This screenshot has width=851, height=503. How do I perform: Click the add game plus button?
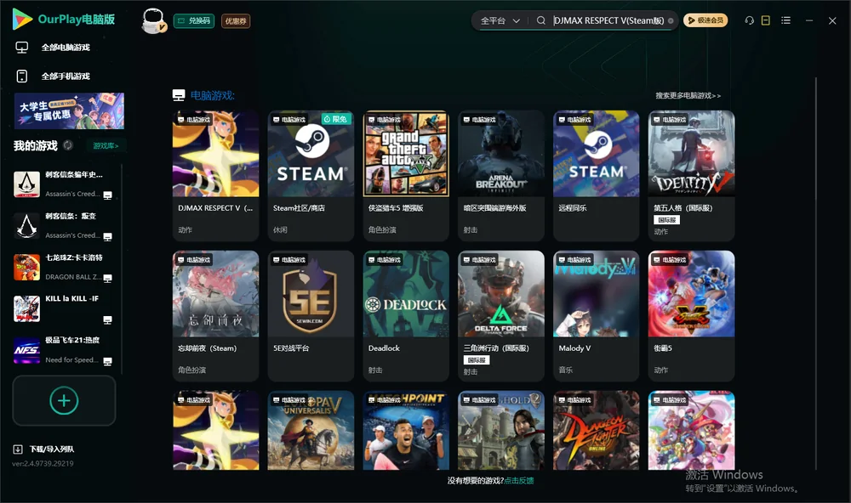[x=64, y=400]
